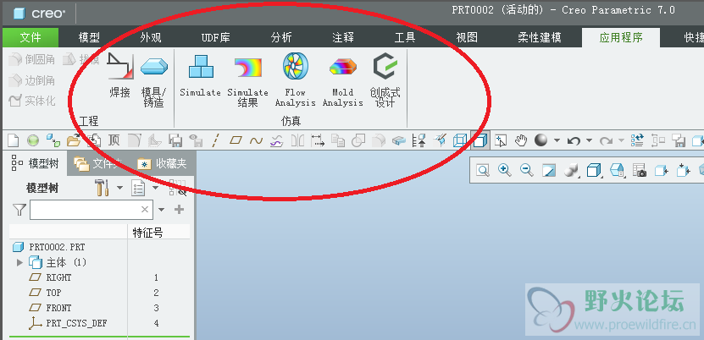Image resolution: width=704 pixels, height=340 pixels.
Task: Open the appearance sphere dropdown arrow
Action: tap(557, 140)
